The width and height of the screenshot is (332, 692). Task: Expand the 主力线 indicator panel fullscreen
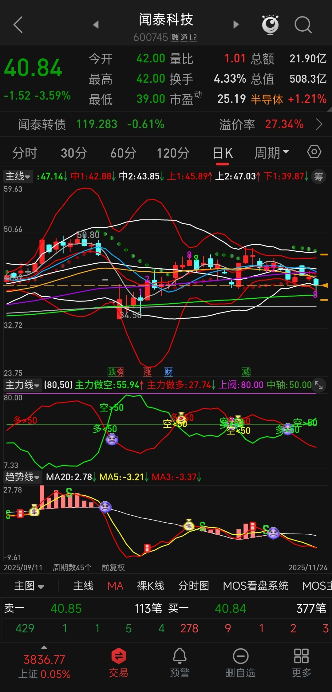click(x=319, y=385)
